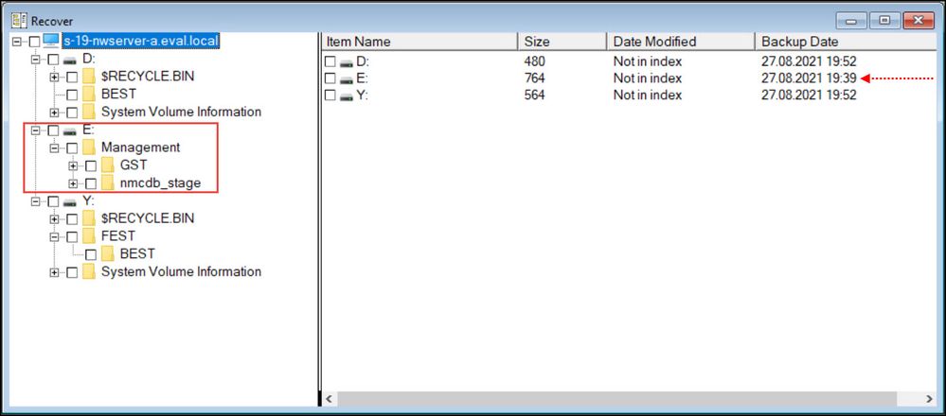Select the nmcdb_stage tree label

click(160, 183)
